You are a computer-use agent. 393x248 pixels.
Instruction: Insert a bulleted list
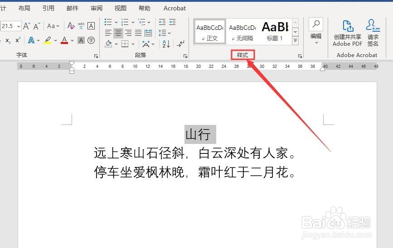pyautogui.click(x=108, y=22)
